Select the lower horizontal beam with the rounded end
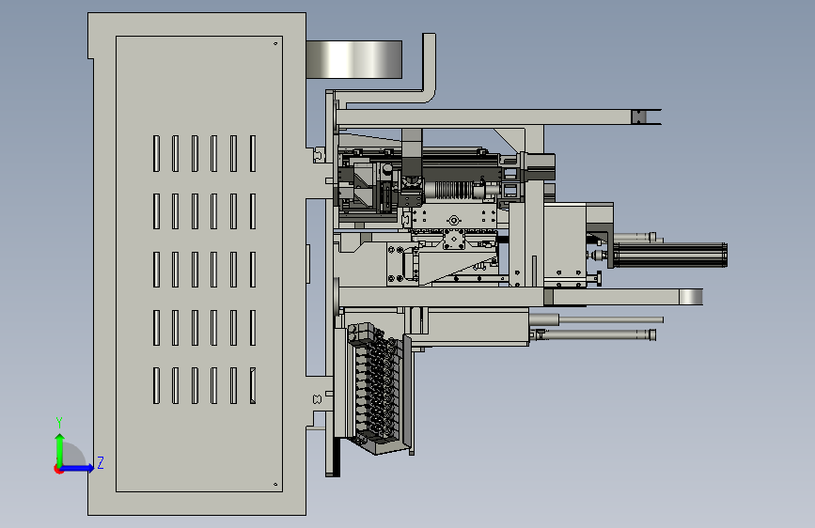This screenshot has height=528, width=815. click(520, 297)
